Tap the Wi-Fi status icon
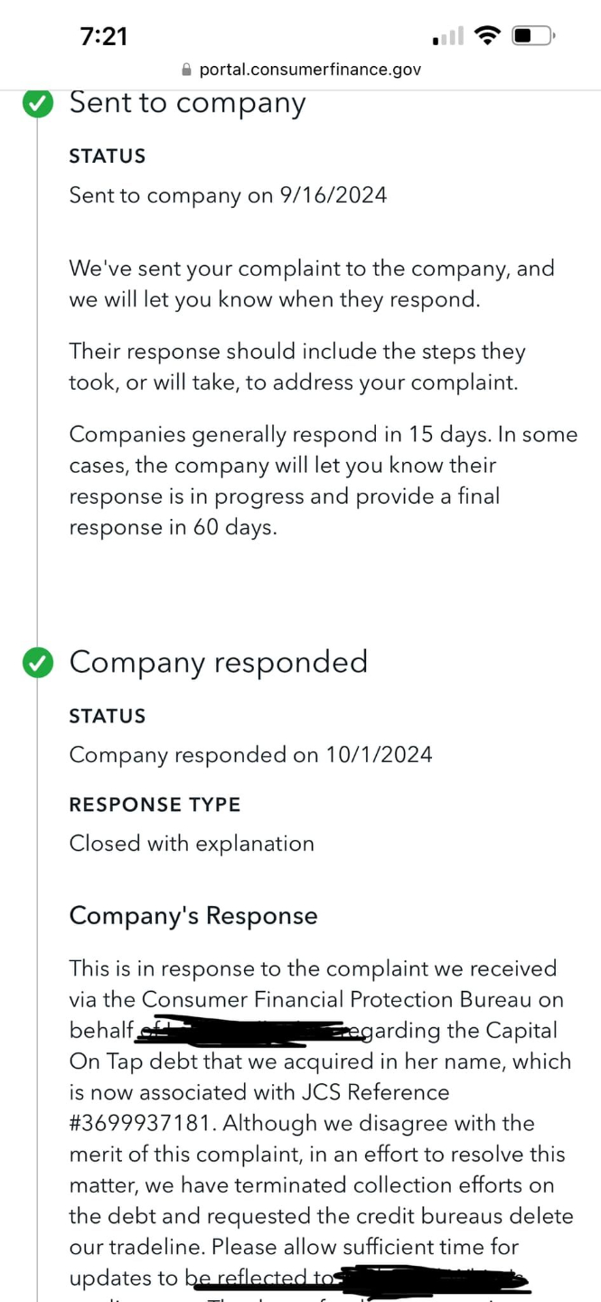The width and height of the screenshot is (601, 1302). coord(488,36)
